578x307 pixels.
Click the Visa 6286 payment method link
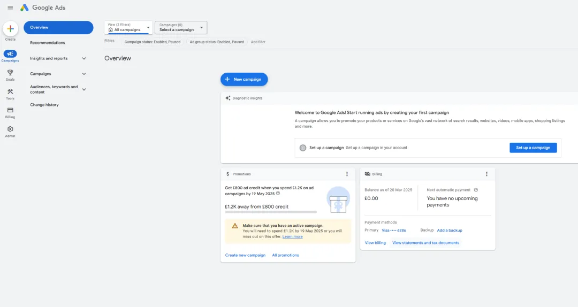click(394, 231)
